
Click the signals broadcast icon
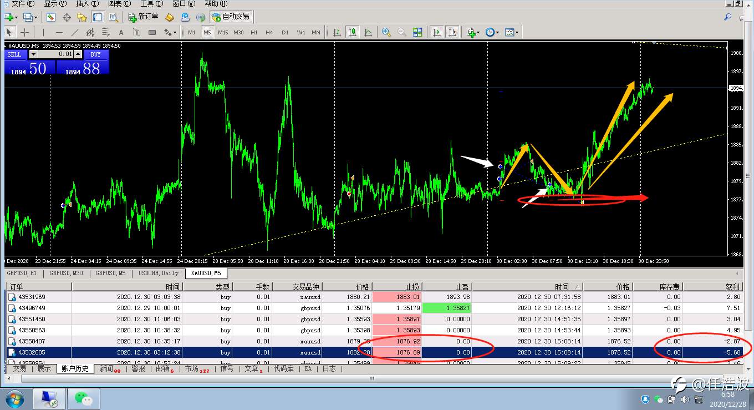coord(201,17)
